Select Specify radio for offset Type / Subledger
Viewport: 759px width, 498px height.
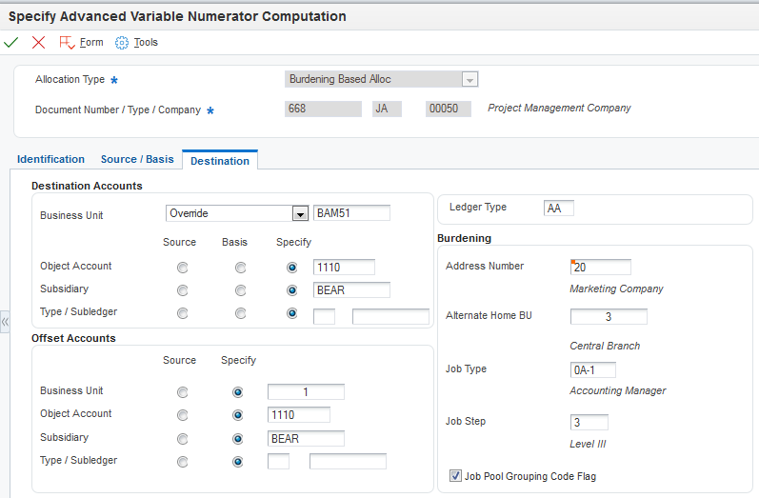[237, 462]
